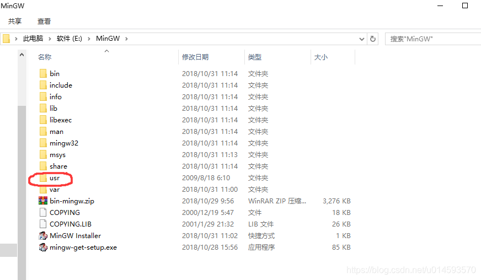This screenshot has height=280, width=481.
Task: Select the info folder icon
Action: click(x=43, y=97)
